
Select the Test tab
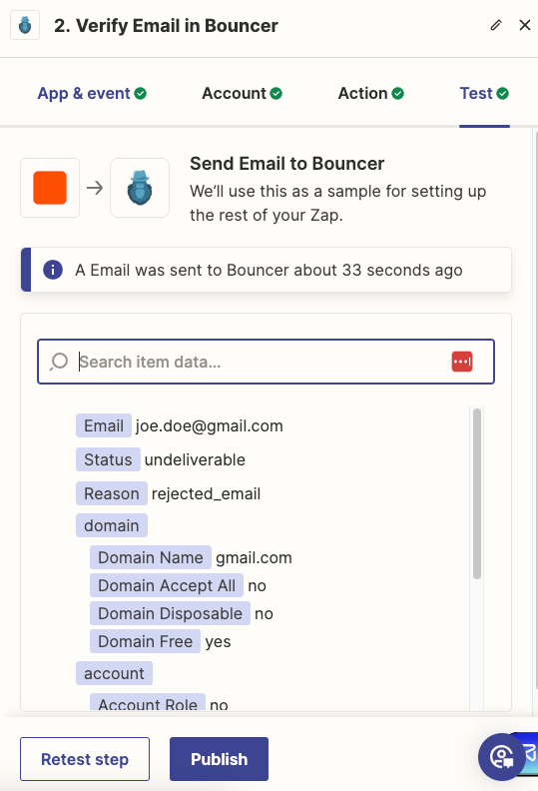tap(484, 93)
